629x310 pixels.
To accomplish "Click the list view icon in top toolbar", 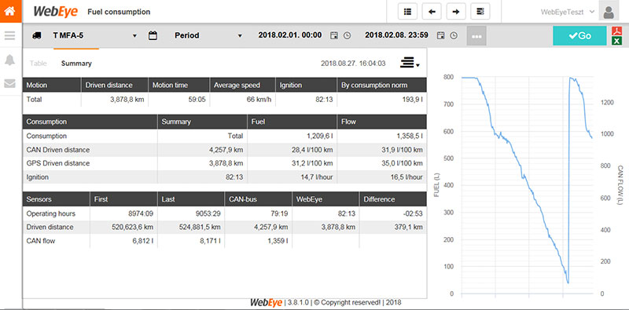I will (407, 12).
